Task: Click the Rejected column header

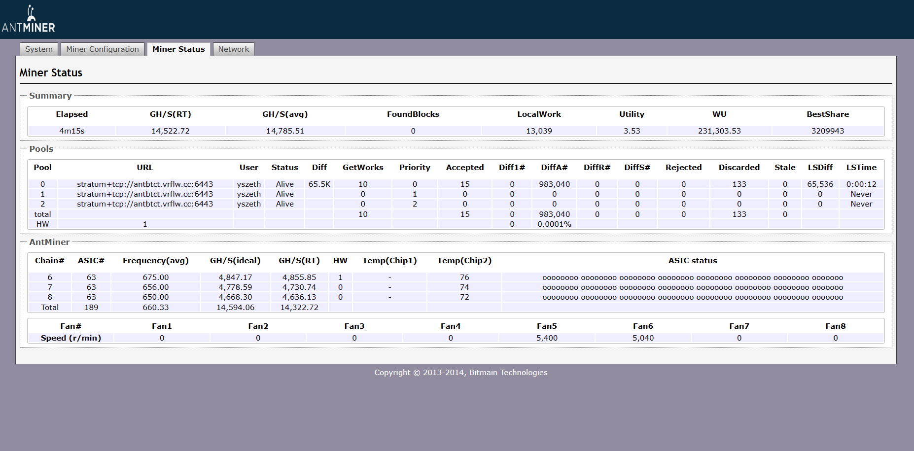Action: (684, 168)
